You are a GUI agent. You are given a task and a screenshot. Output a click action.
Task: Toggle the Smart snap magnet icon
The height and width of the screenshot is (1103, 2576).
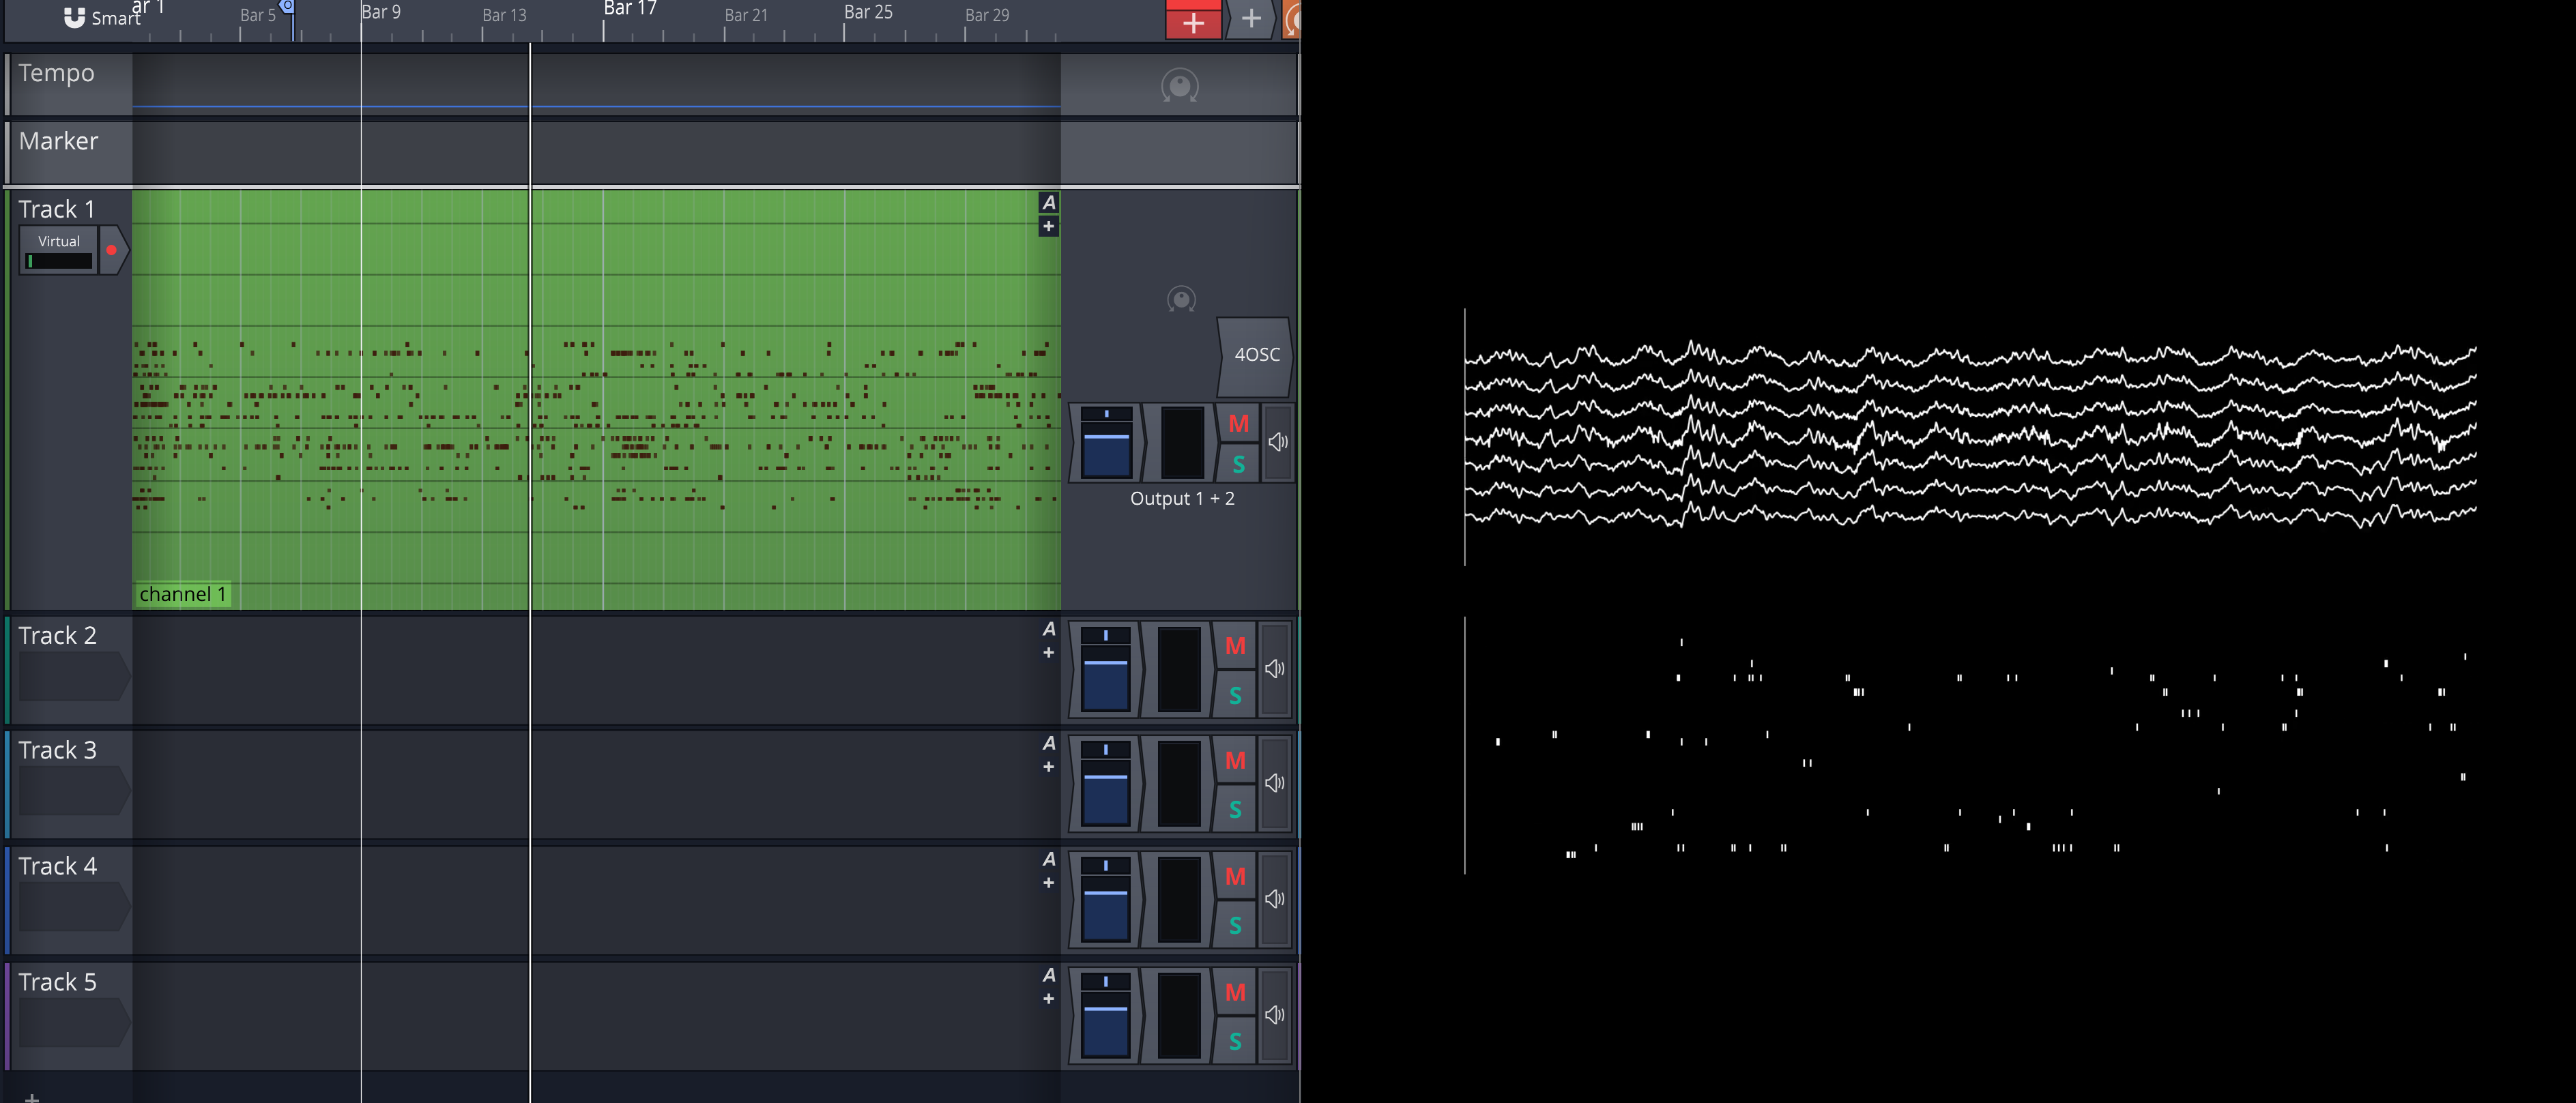(x=75, y=17)
